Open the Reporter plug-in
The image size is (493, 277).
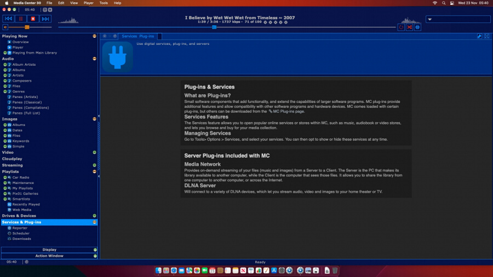point(20,228)
